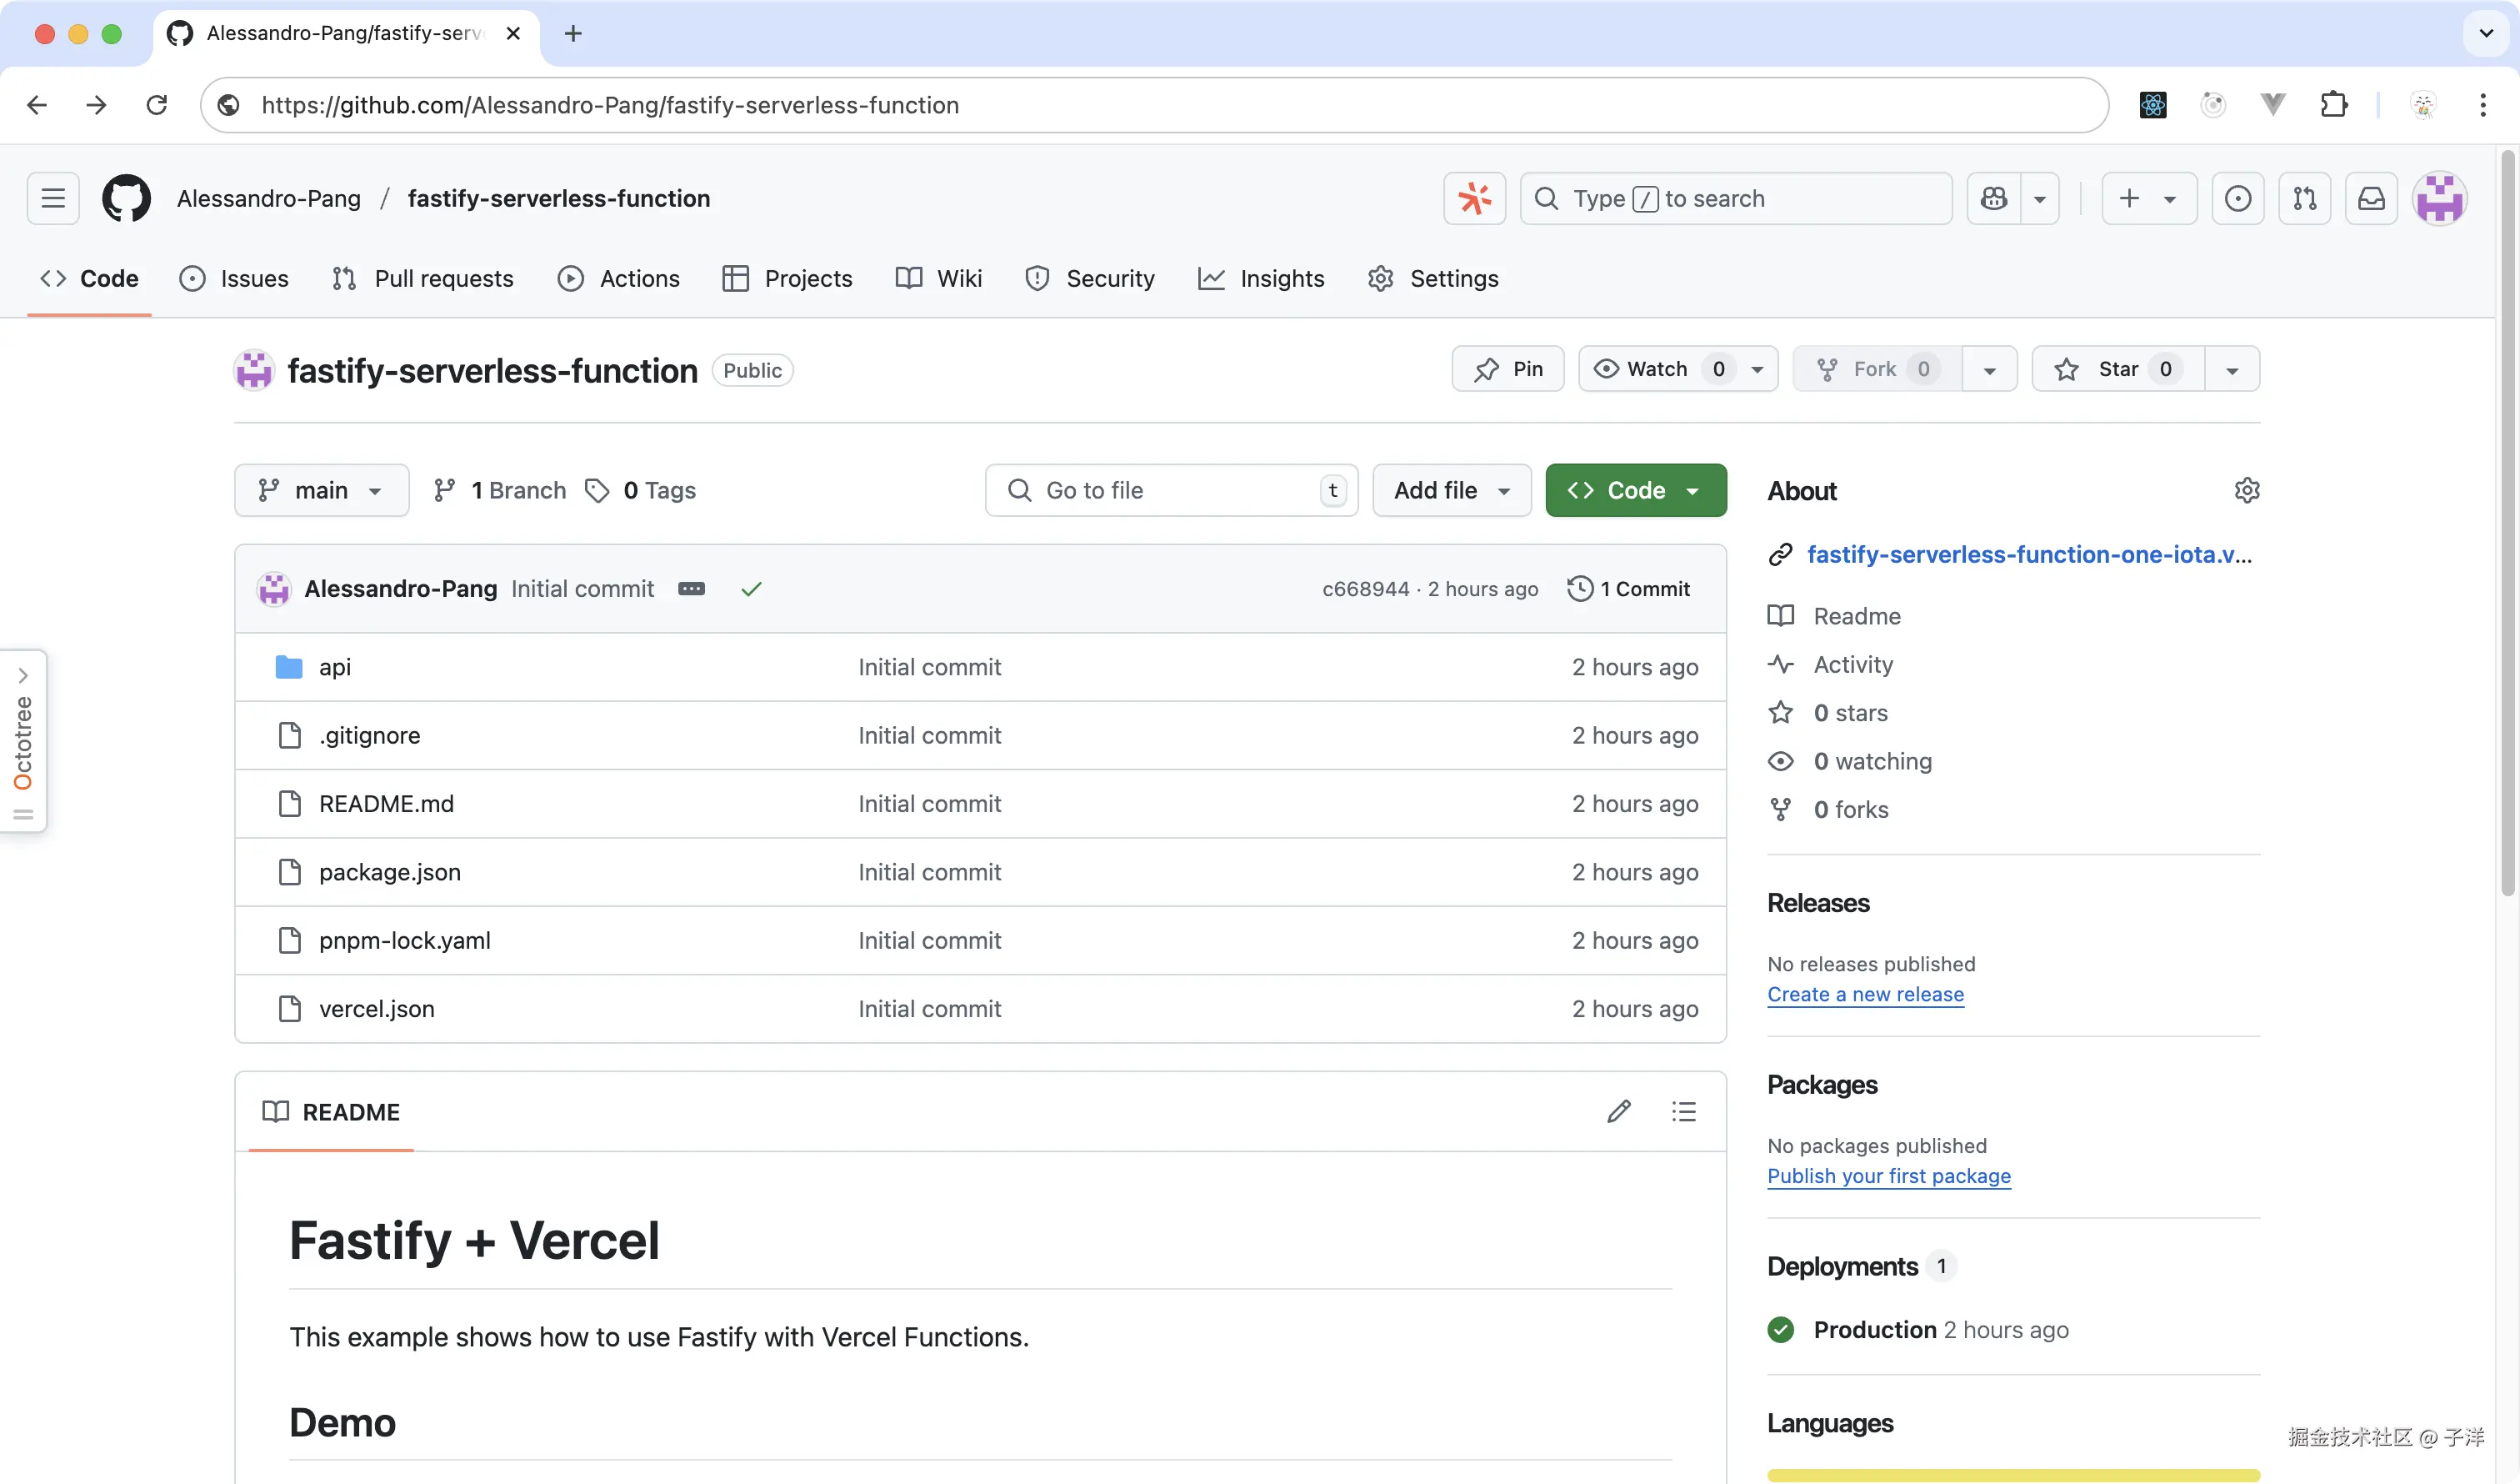Image resolution: width=2520 pixels, height=1484 pixels.
Task: Expand the green Code dropdown
Action: point(1636,490)
